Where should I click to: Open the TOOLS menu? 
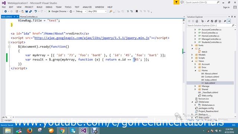[x=68, y=7]
